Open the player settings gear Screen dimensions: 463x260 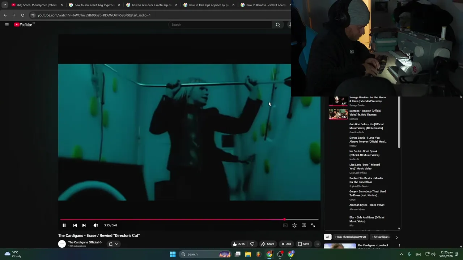pyautogui.click(x=294, y=225)
